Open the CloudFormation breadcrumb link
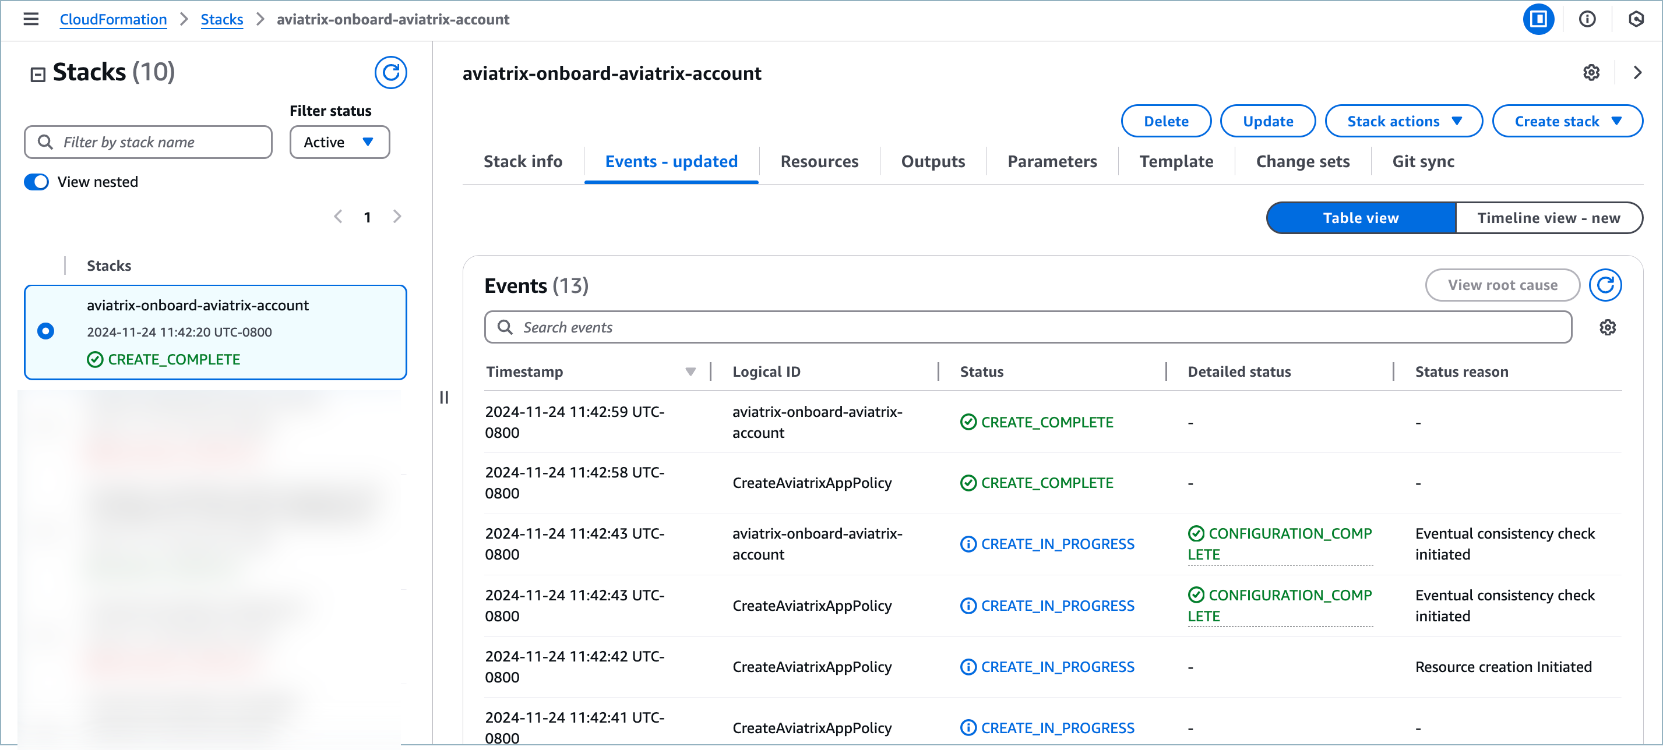 tap(113, 19)
